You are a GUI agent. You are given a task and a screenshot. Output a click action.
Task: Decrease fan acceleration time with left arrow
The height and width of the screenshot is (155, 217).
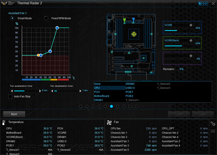pyautogui.click(x=12, y=91)
